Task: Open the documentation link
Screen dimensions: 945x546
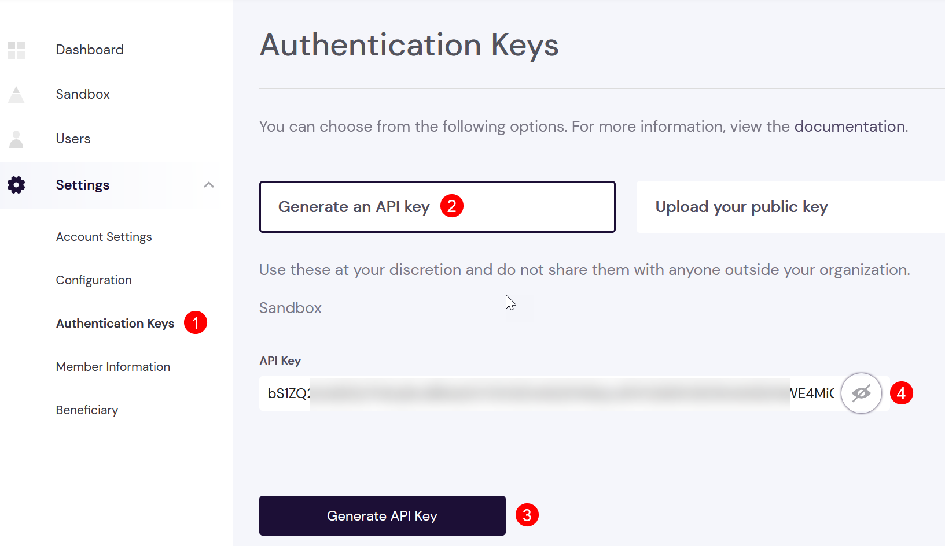Action: tap(850, 127)
